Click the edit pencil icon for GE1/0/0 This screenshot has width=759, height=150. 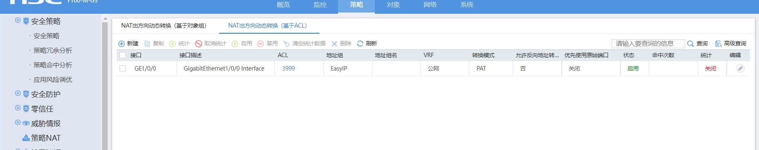coord(740,69)
